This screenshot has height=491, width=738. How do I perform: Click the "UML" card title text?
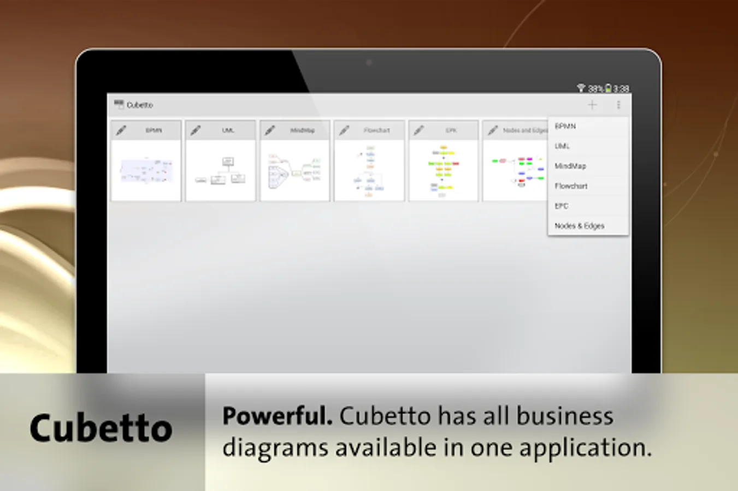click(228, 130)
